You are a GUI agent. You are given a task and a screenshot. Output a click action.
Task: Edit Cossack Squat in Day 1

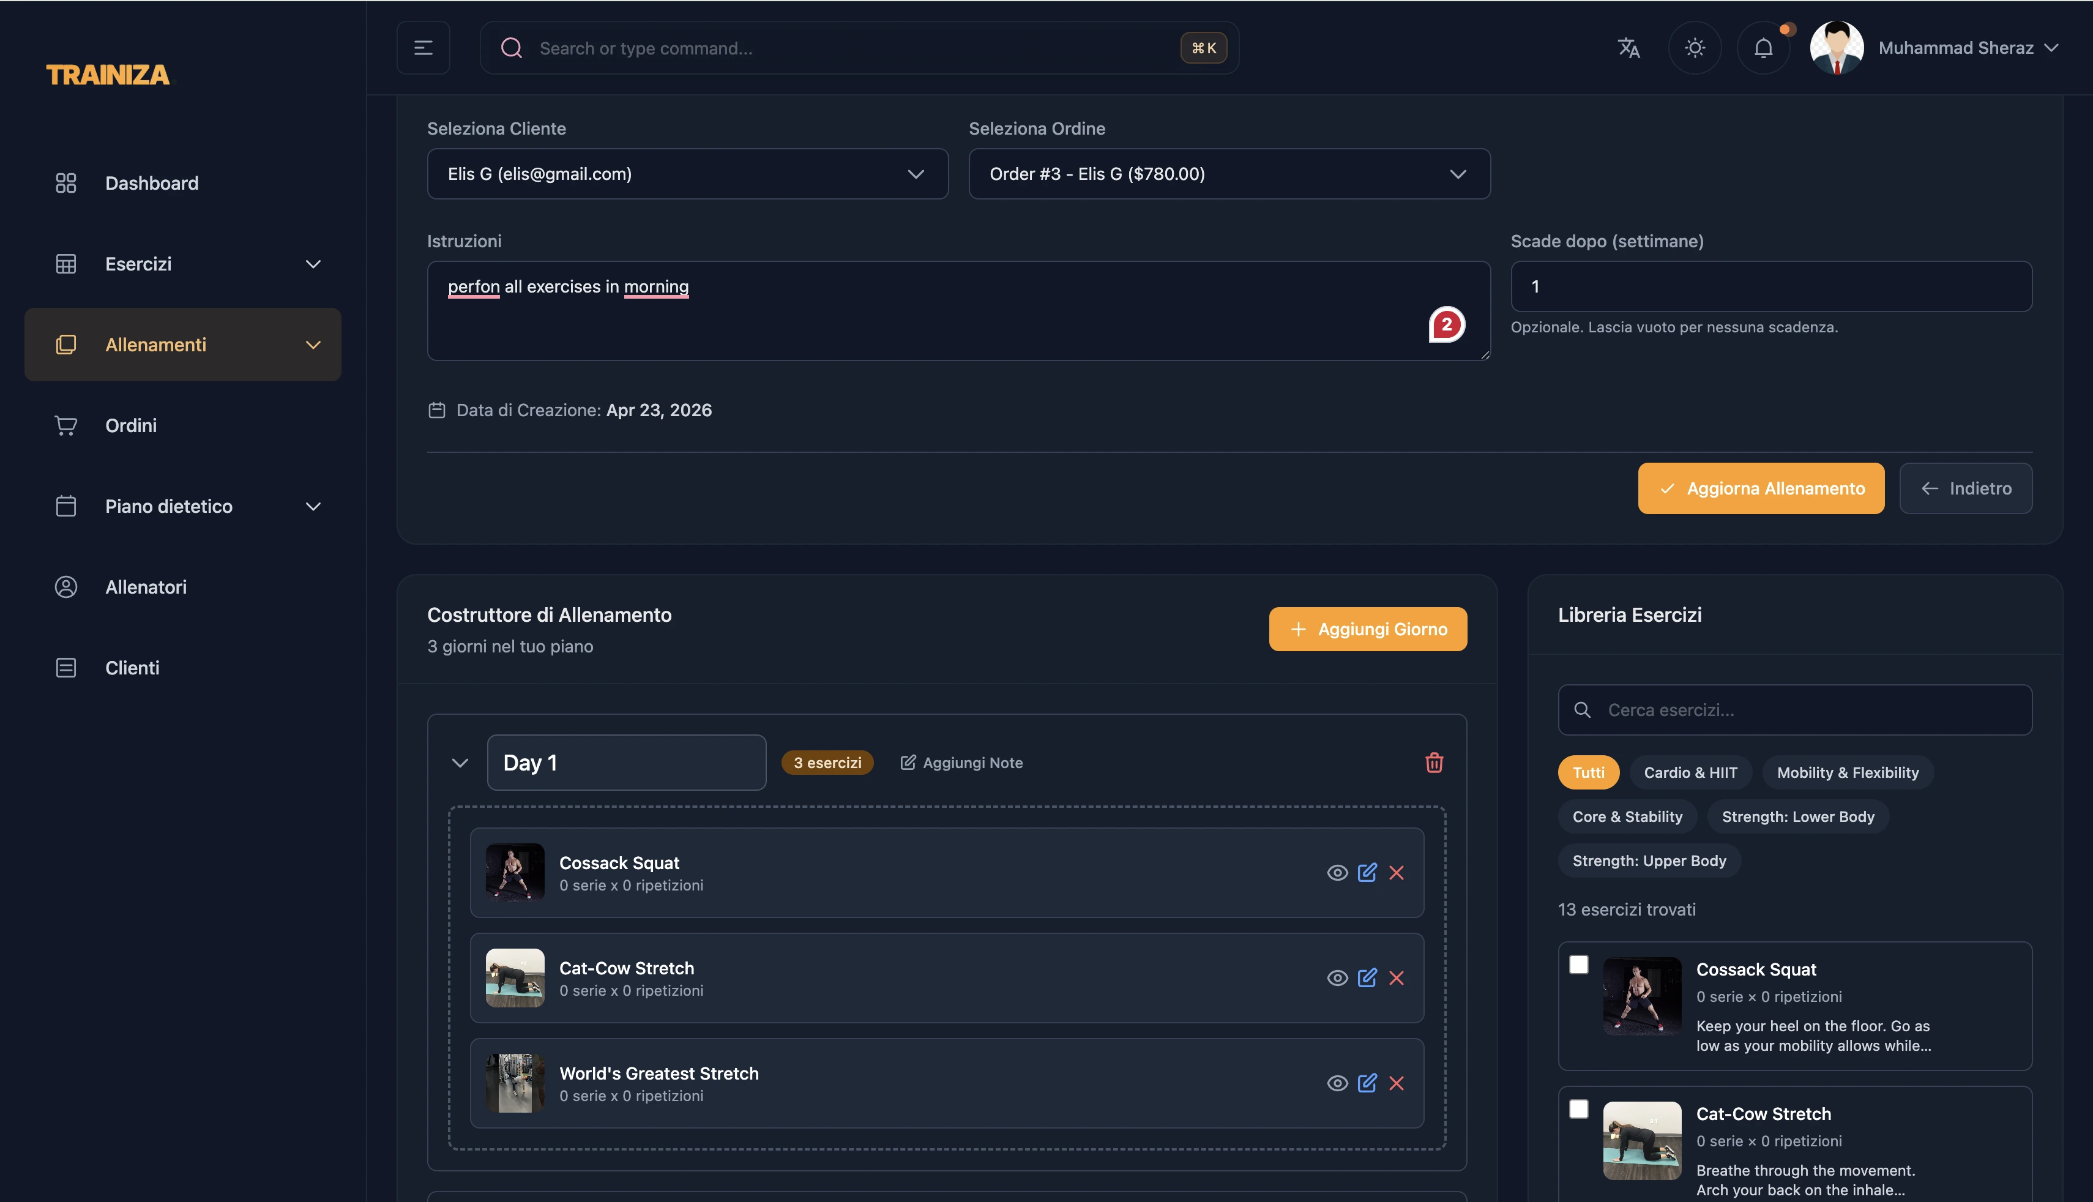[x=1367, y=873]
